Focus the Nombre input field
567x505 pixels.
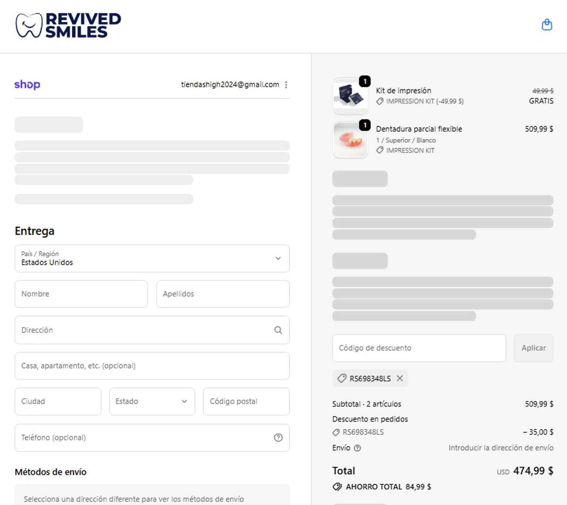pos(81,294)
